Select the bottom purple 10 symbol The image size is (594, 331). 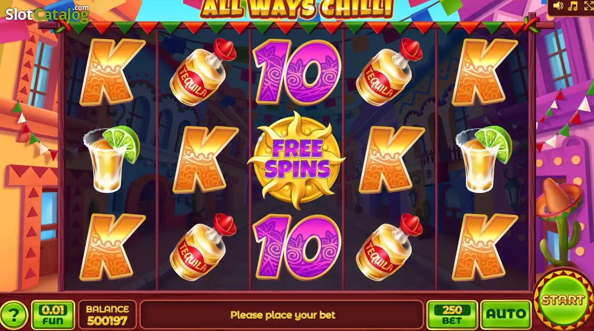coord(297,247)
